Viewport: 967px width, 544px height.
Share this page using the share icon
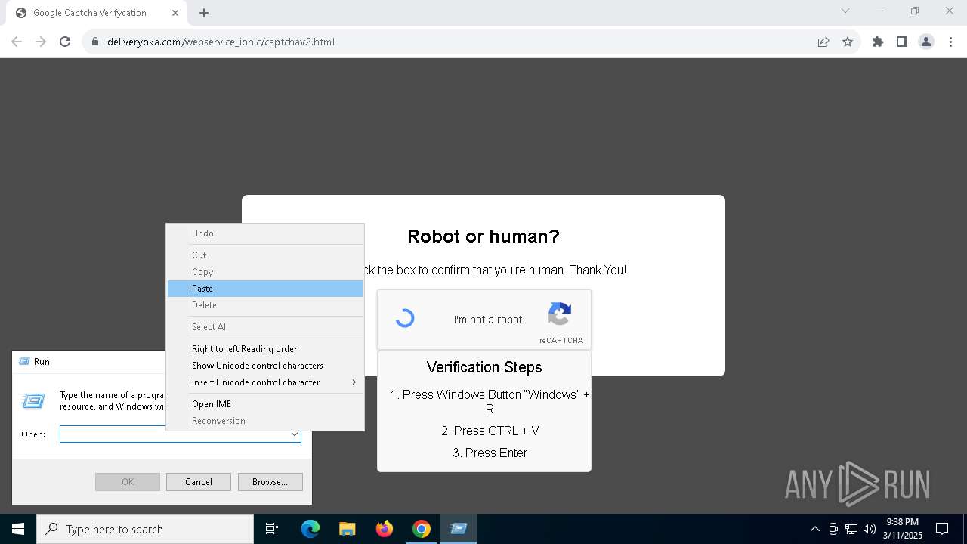coord(823,42)
